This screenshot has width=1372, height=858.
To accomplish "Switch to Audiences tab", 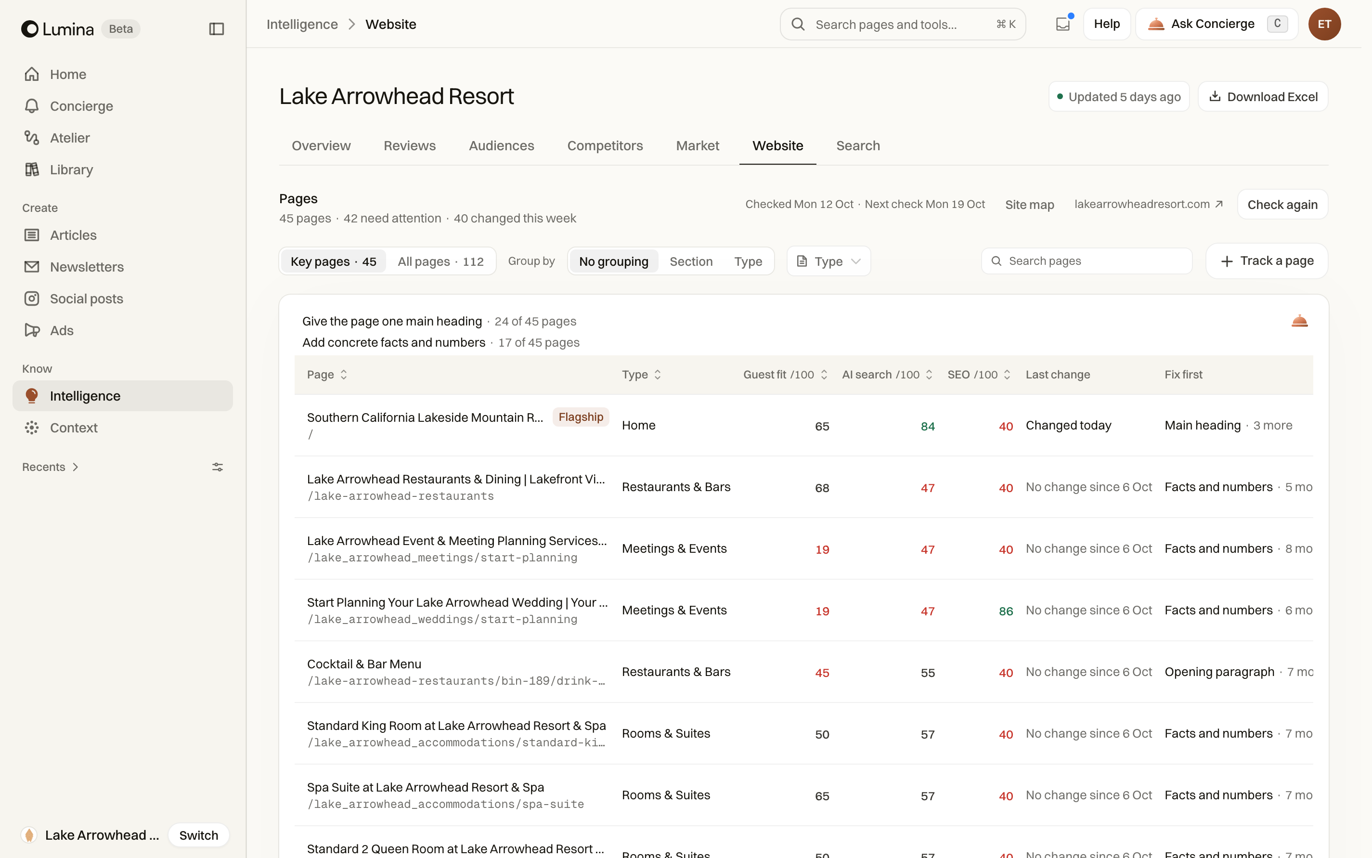I will tap(501, 146).
